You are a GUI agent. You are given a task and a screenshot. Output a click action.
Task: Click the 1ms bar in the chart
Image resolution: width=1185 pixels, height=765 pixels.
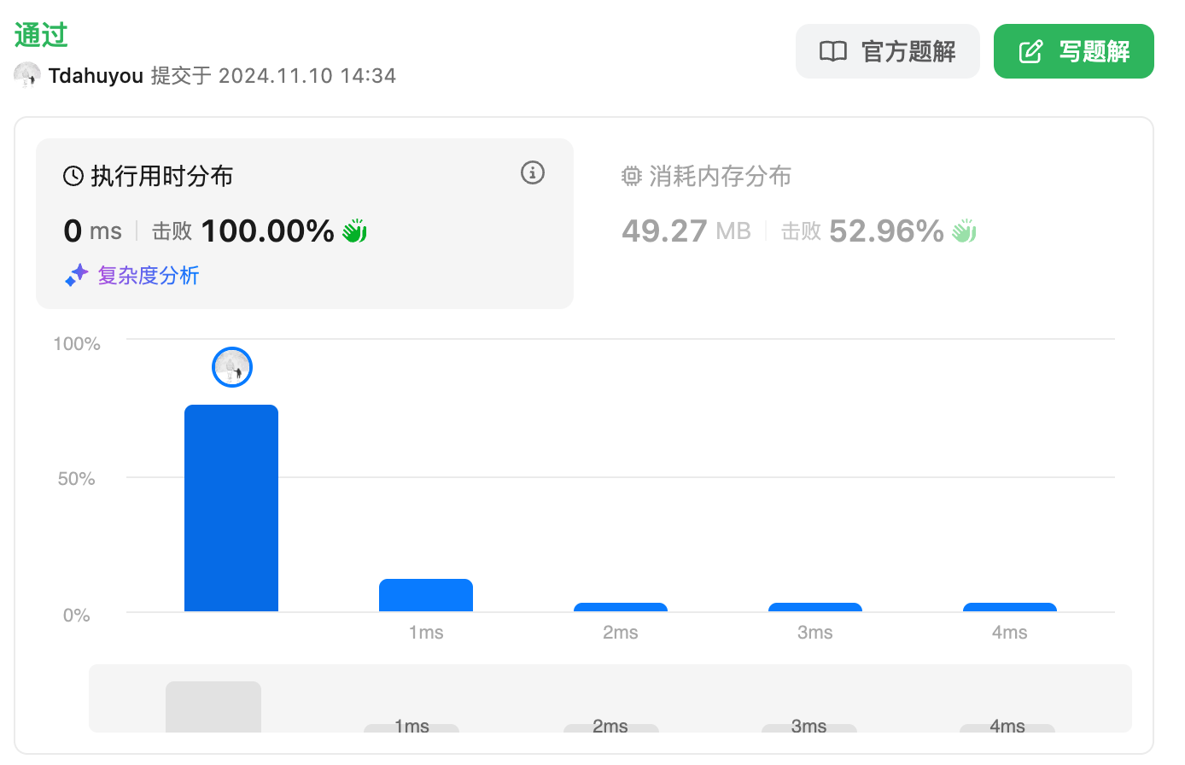[426, 595]
